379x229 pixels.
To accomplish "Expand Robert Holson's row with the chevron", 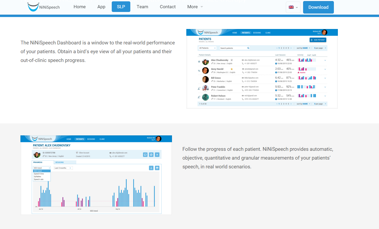I will (325, 96).
